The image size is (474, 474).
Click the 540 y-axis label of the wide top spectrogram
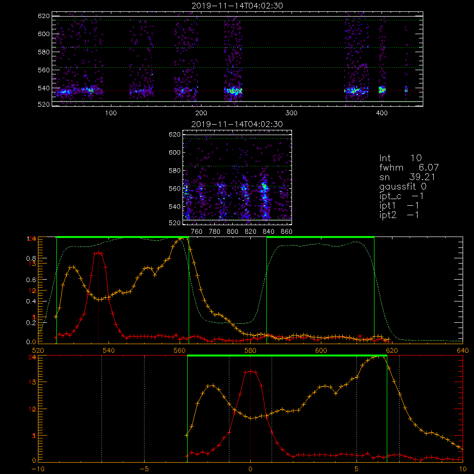44,88
